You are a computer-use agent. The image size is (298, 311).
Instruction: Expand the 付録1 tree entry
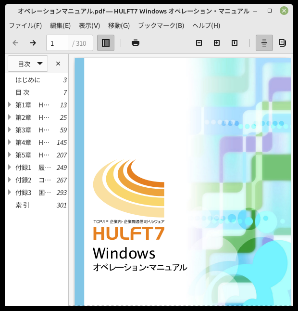[x=9, y=167]
